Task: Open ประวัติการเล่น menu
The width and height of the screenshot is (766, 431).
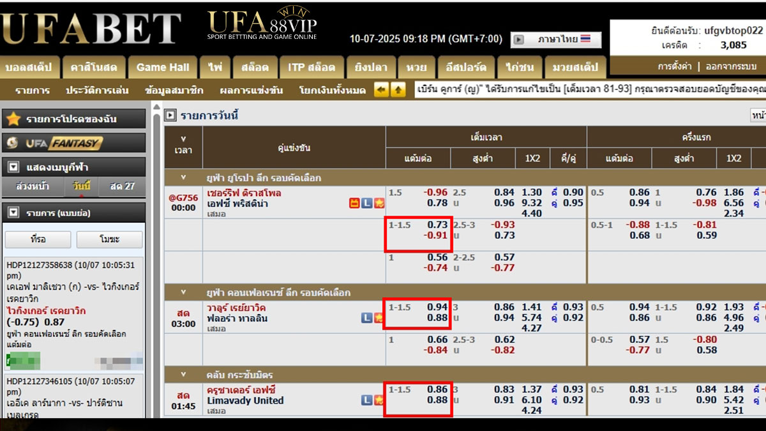Action: tap(98, 90)
